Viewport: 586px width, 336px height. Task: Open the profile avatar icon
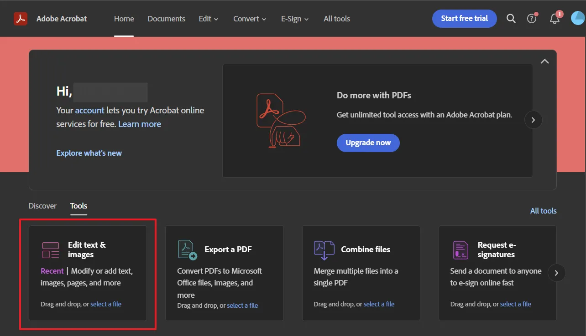[x=577, y=19]
